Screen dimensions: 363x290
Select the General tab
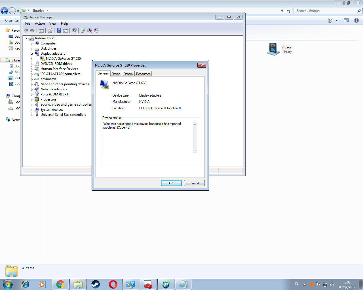click(103, 73)
